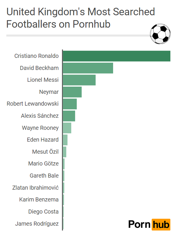Select the Zlatan Ibrahimović label
This screenshot has width=177, height=238.
pyautogui.click(x=35, y=188)
